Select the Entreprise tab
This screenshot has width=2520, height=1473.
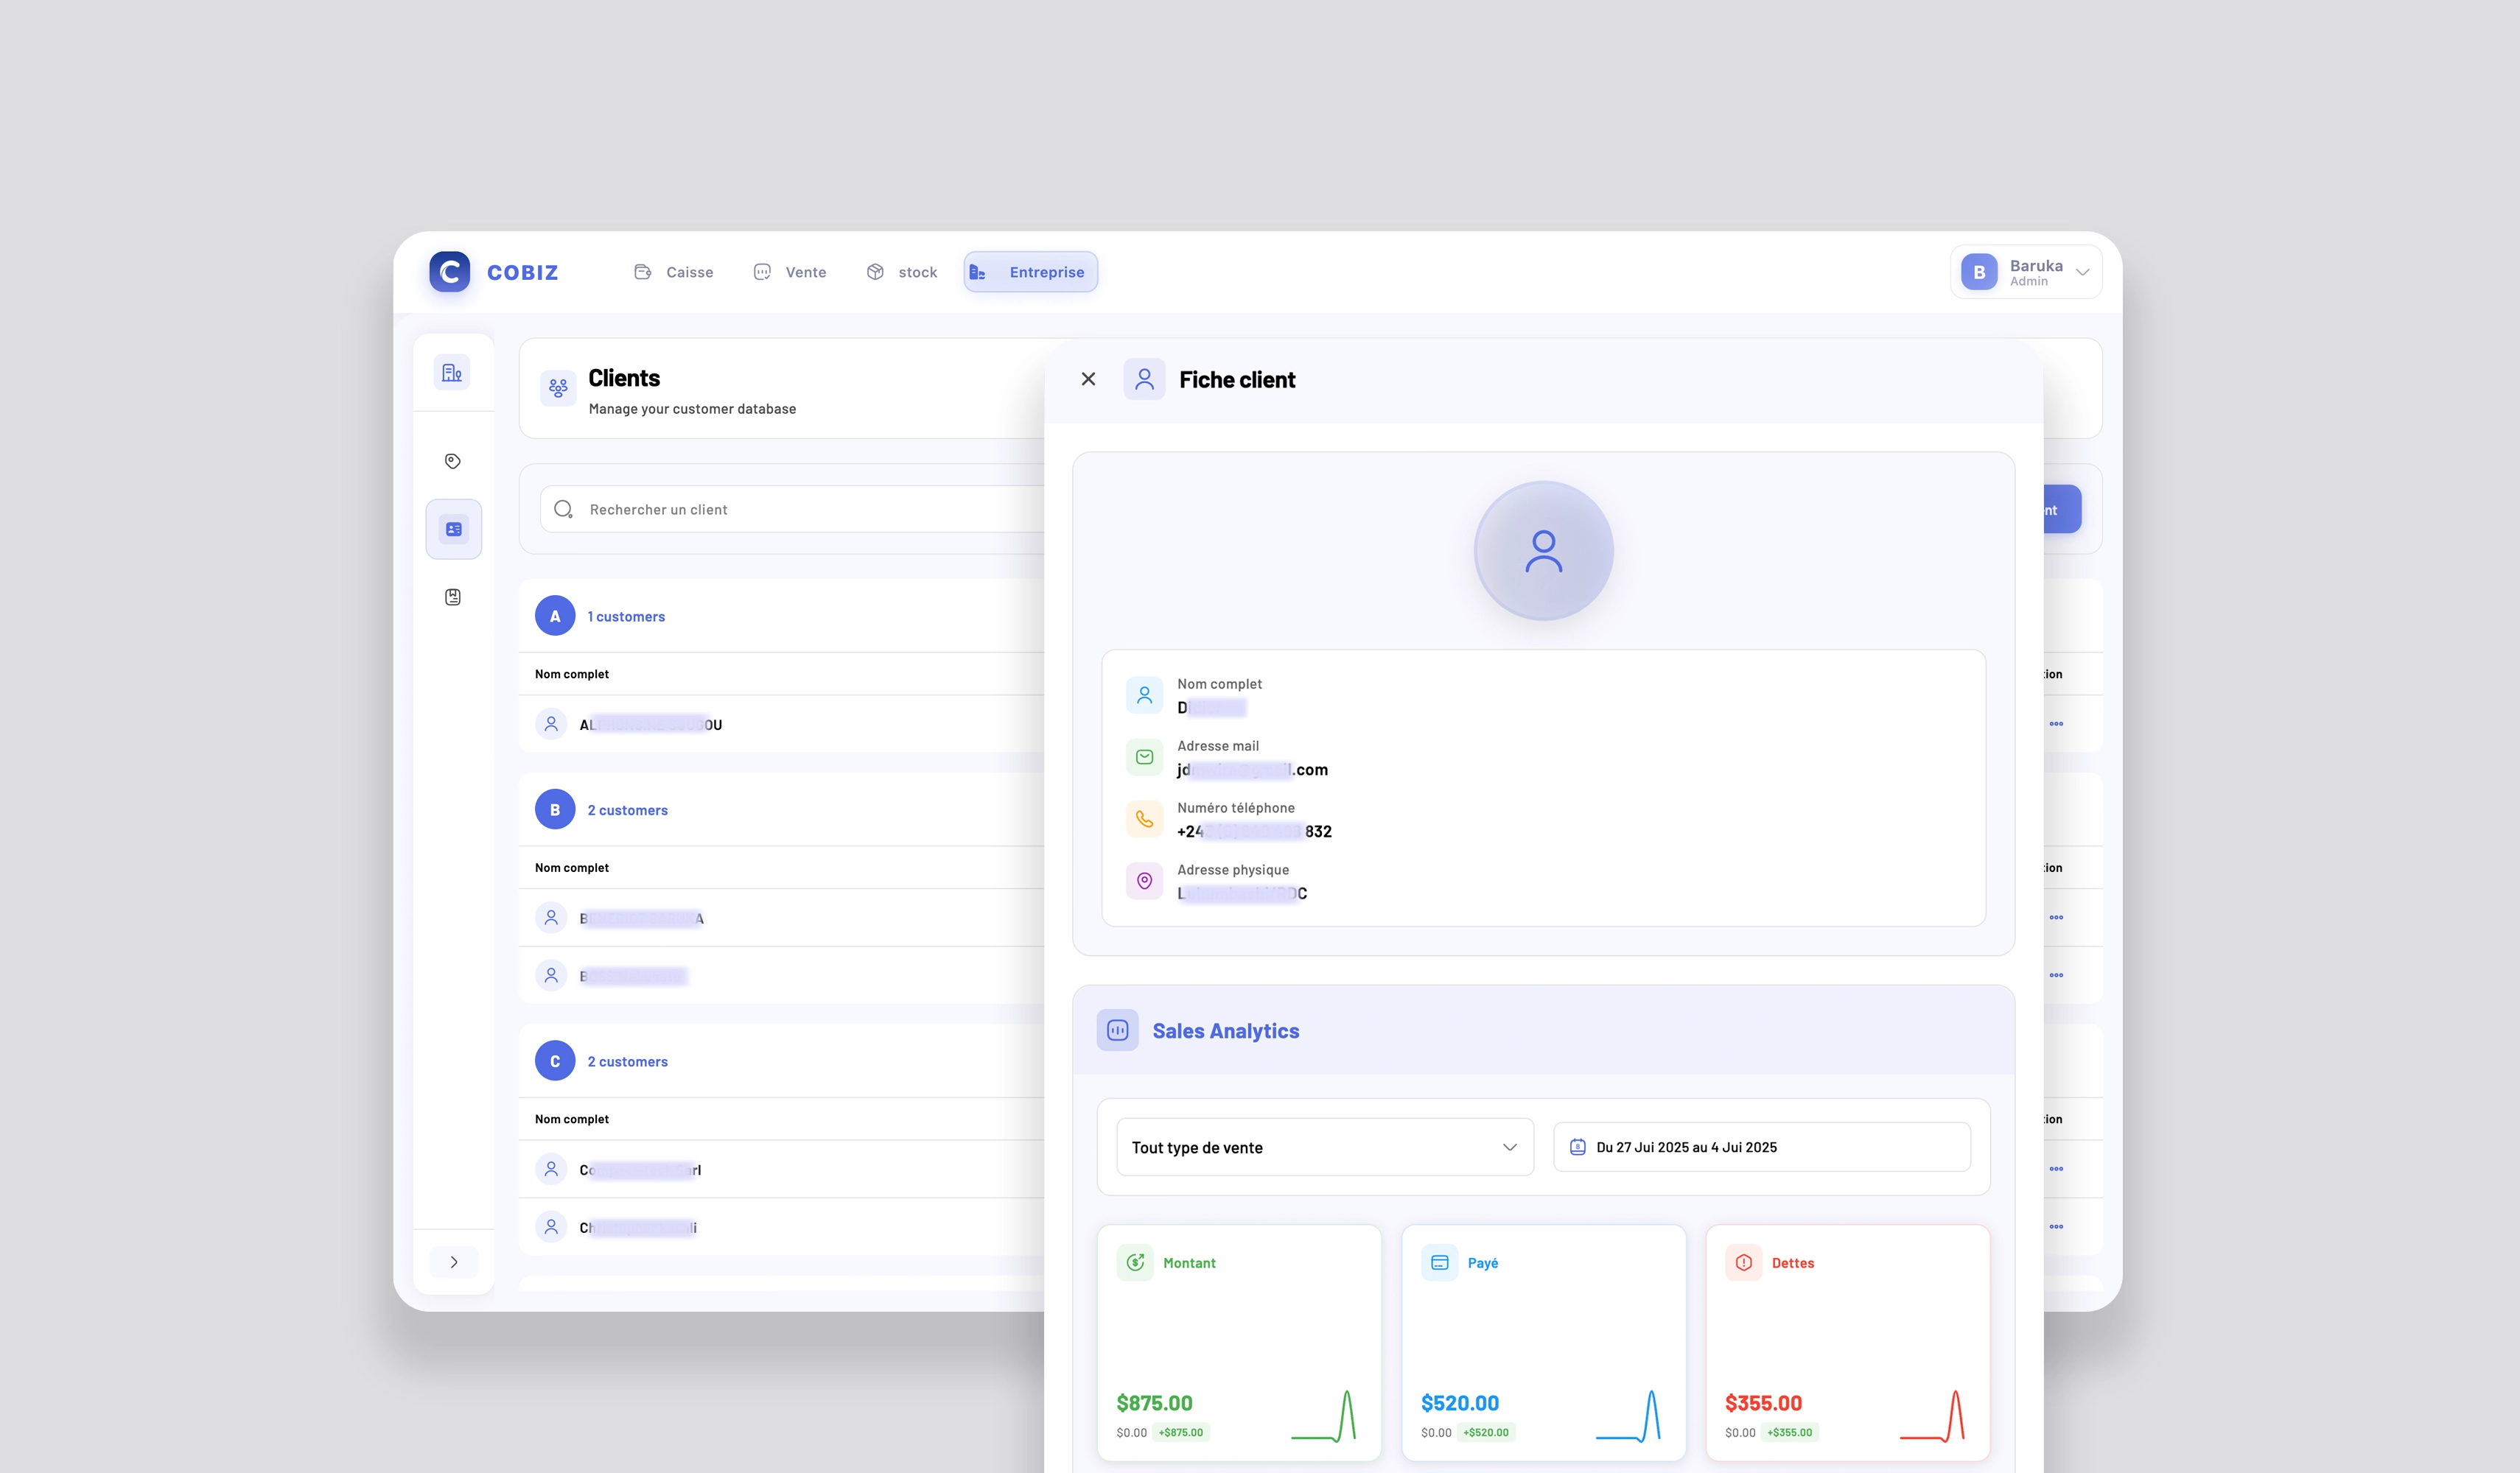pos(1030,272)
